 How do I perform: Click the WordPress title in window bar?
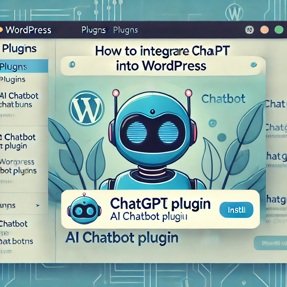pos(28,30)
